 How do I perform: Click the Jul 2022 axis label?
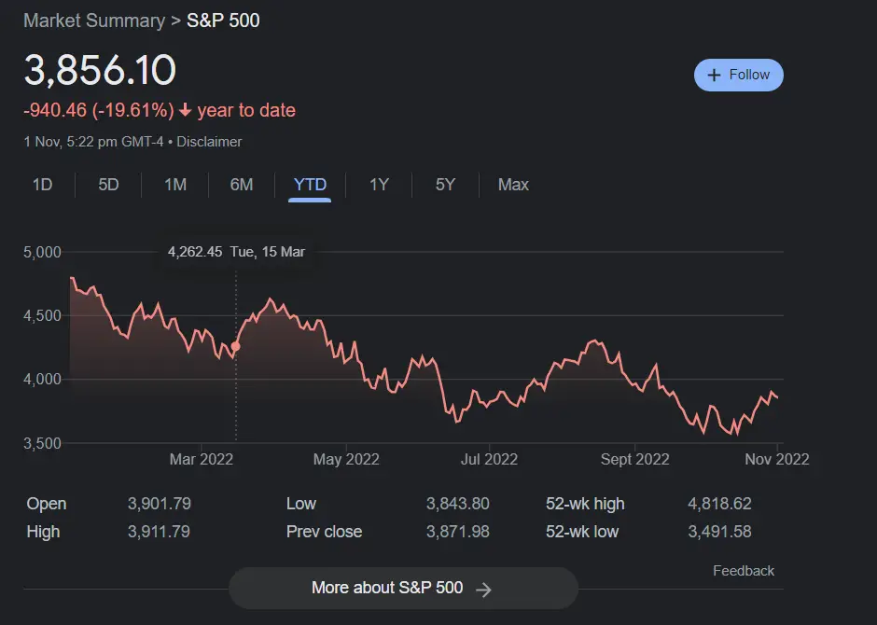pyautogui.click(x=489, y=460)
